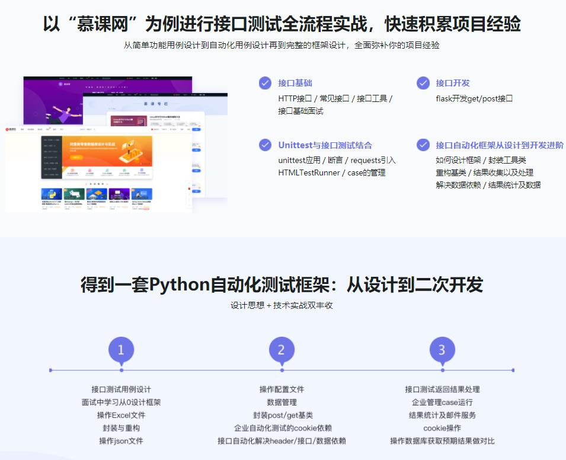Click the timeline's right end dot
The height and width of the screenshot is (460, 566).
point(513,370)
